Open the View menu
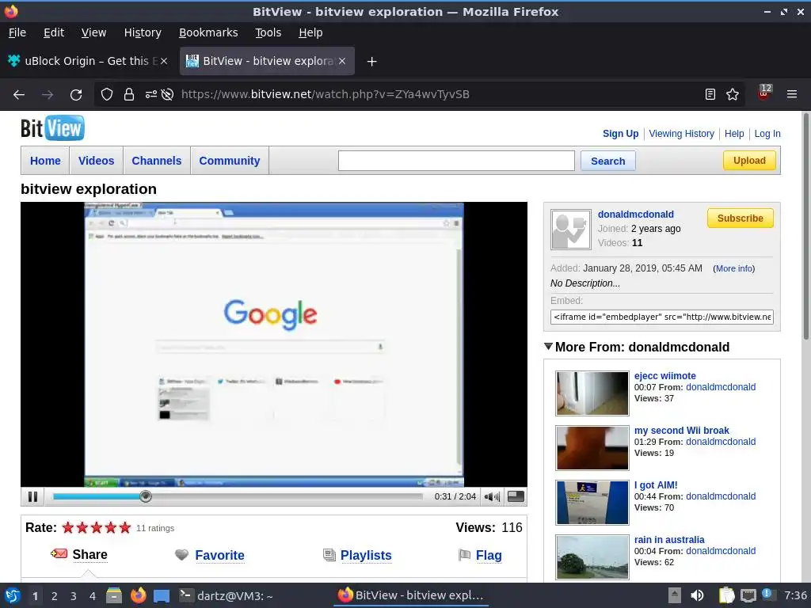811x608 pixels. (93, 32)
